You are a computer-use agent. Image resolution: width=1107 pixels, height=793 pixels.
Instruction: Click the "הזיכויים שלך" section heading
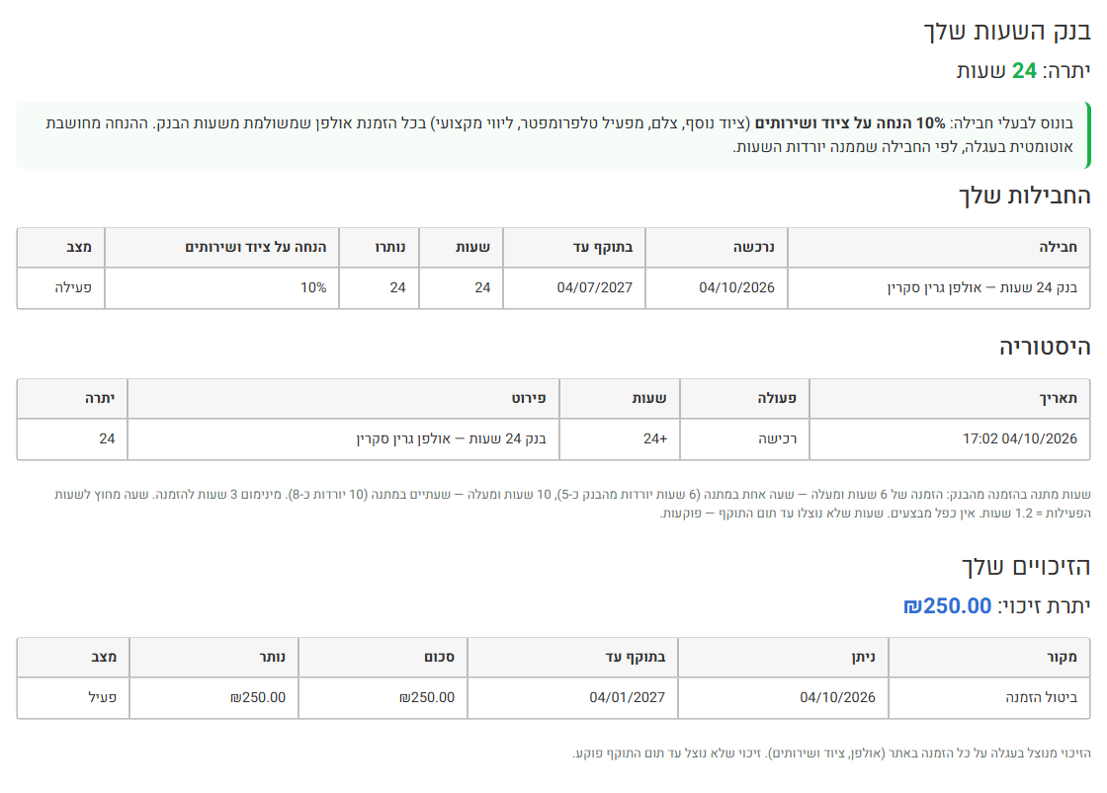1026,567
